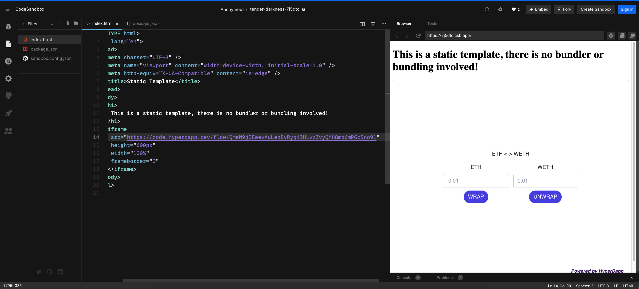Like the sandbox with the heart icon

coord(514,9)
